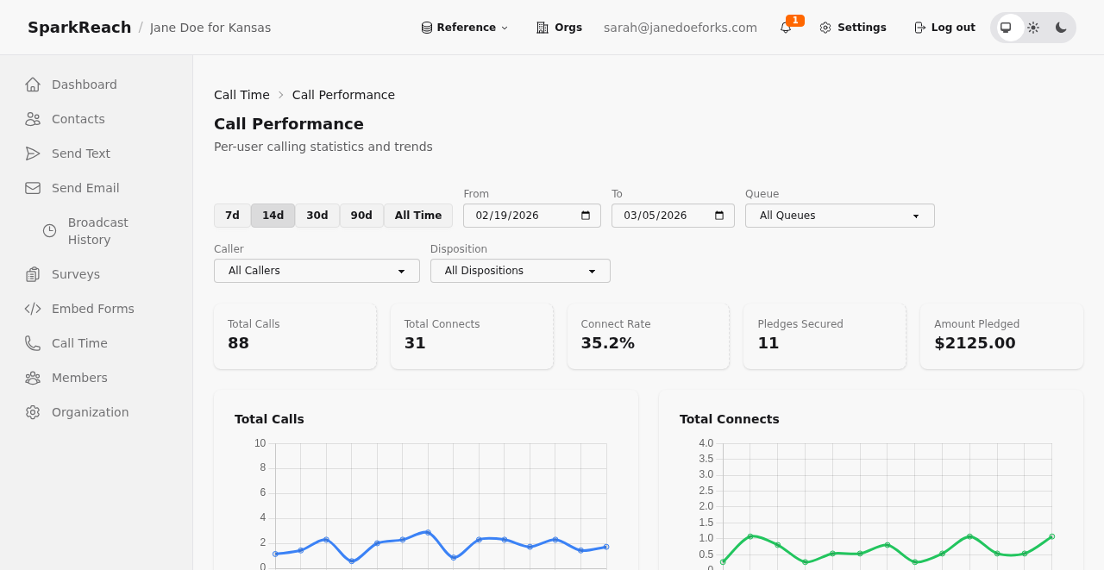This screenshot has height=570, width=1104.
Task: Open calendar picker for From date
Action: tap(586, 216)
